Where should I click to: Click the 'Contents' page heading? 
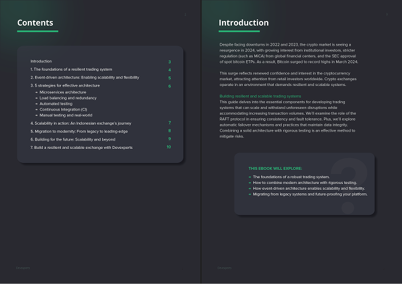click(35, 23)
